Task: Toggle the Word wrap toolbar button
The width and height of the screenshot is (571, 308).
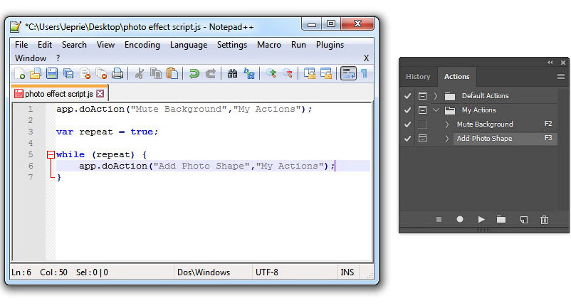Action: tap(348, 73)
